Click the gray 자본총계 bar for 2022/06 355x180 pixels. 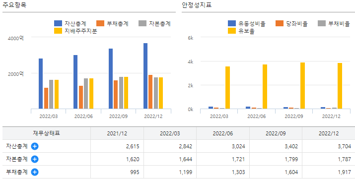[86, 94]
